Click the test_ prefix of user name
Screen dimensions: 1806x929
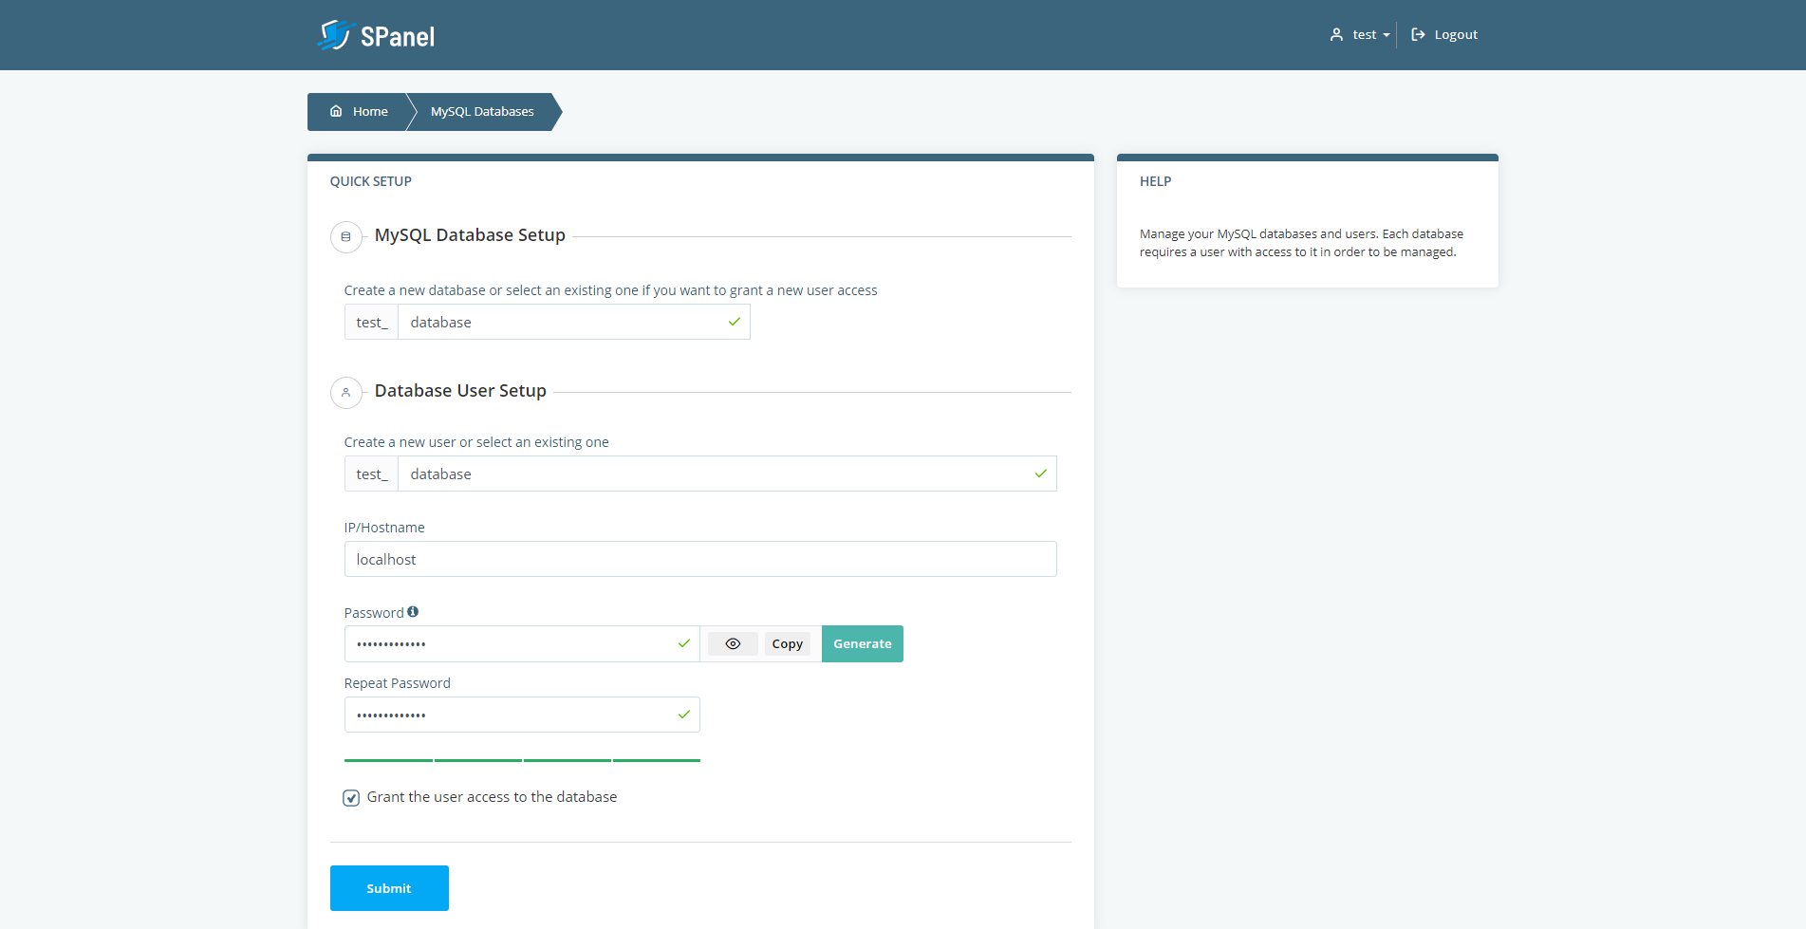(x=372, y=474)
